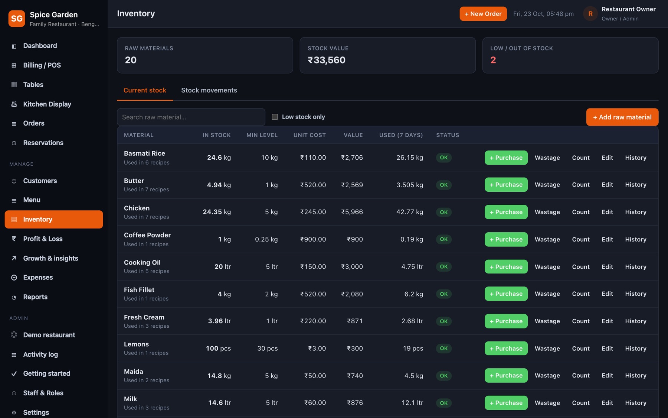Click the ₹2,706 value for Basmati Rice

[x=352, y=158]
